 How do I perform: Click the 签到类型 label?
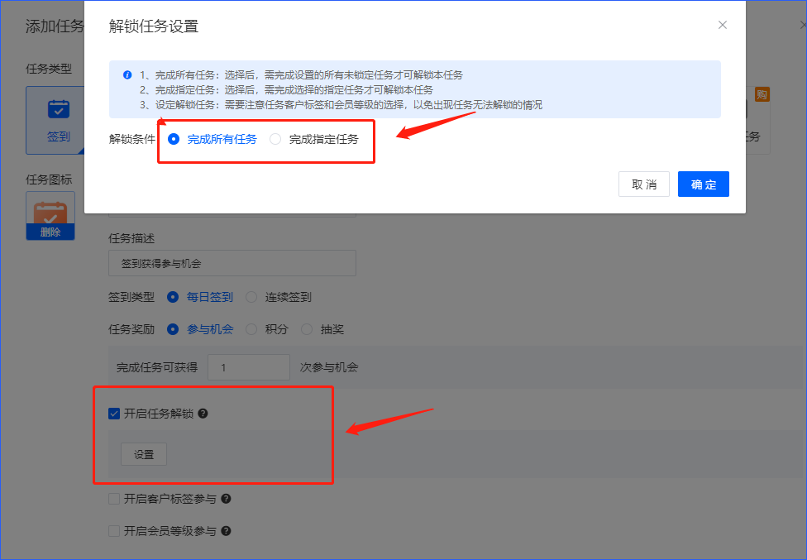pyautogui.click(x=131, y=297)
